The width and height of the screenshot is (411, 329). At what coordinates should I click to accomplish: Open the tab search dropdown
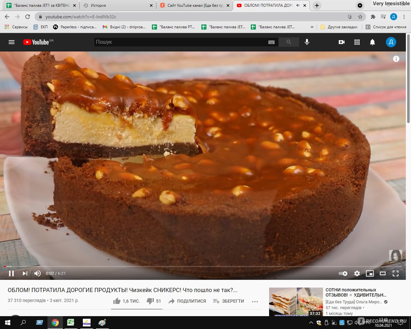coord(360,5)
